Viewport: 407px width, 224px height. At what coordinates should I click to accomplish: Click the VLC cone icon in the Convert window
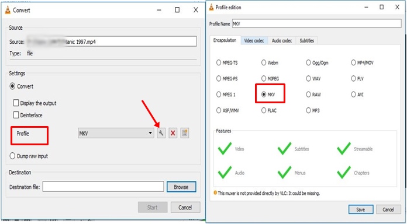tap(8, 10)
